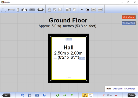
Task: Select the stairs tool
Action: 18,10
